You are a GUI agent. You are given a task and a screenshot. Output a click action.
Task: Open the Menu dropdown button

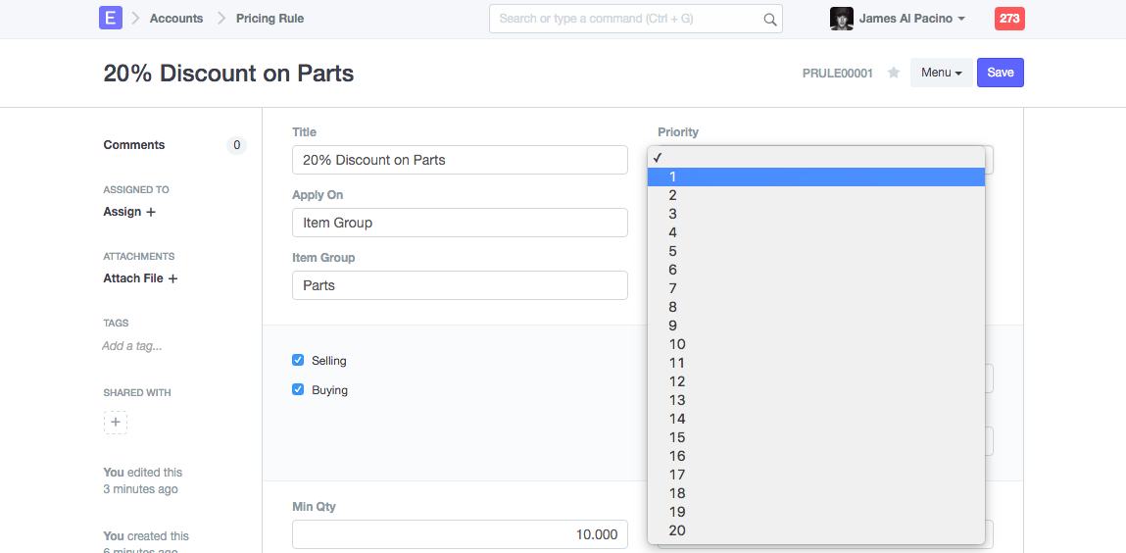pos(941,73)
